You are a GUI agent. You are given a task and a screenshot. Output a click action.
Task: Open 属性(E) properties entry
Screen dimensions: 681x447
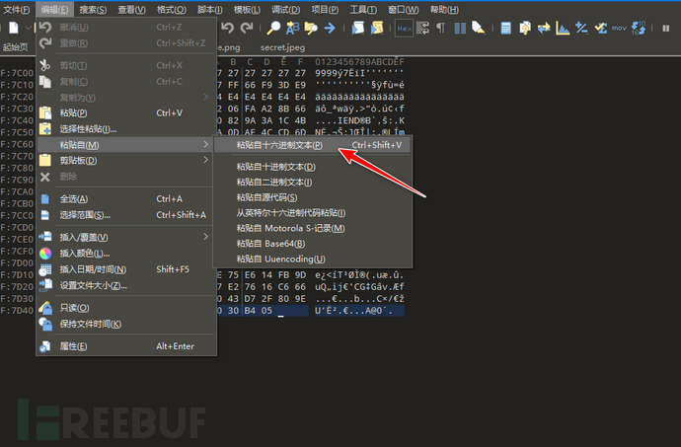pyautogui.click(x=126, y=346)
